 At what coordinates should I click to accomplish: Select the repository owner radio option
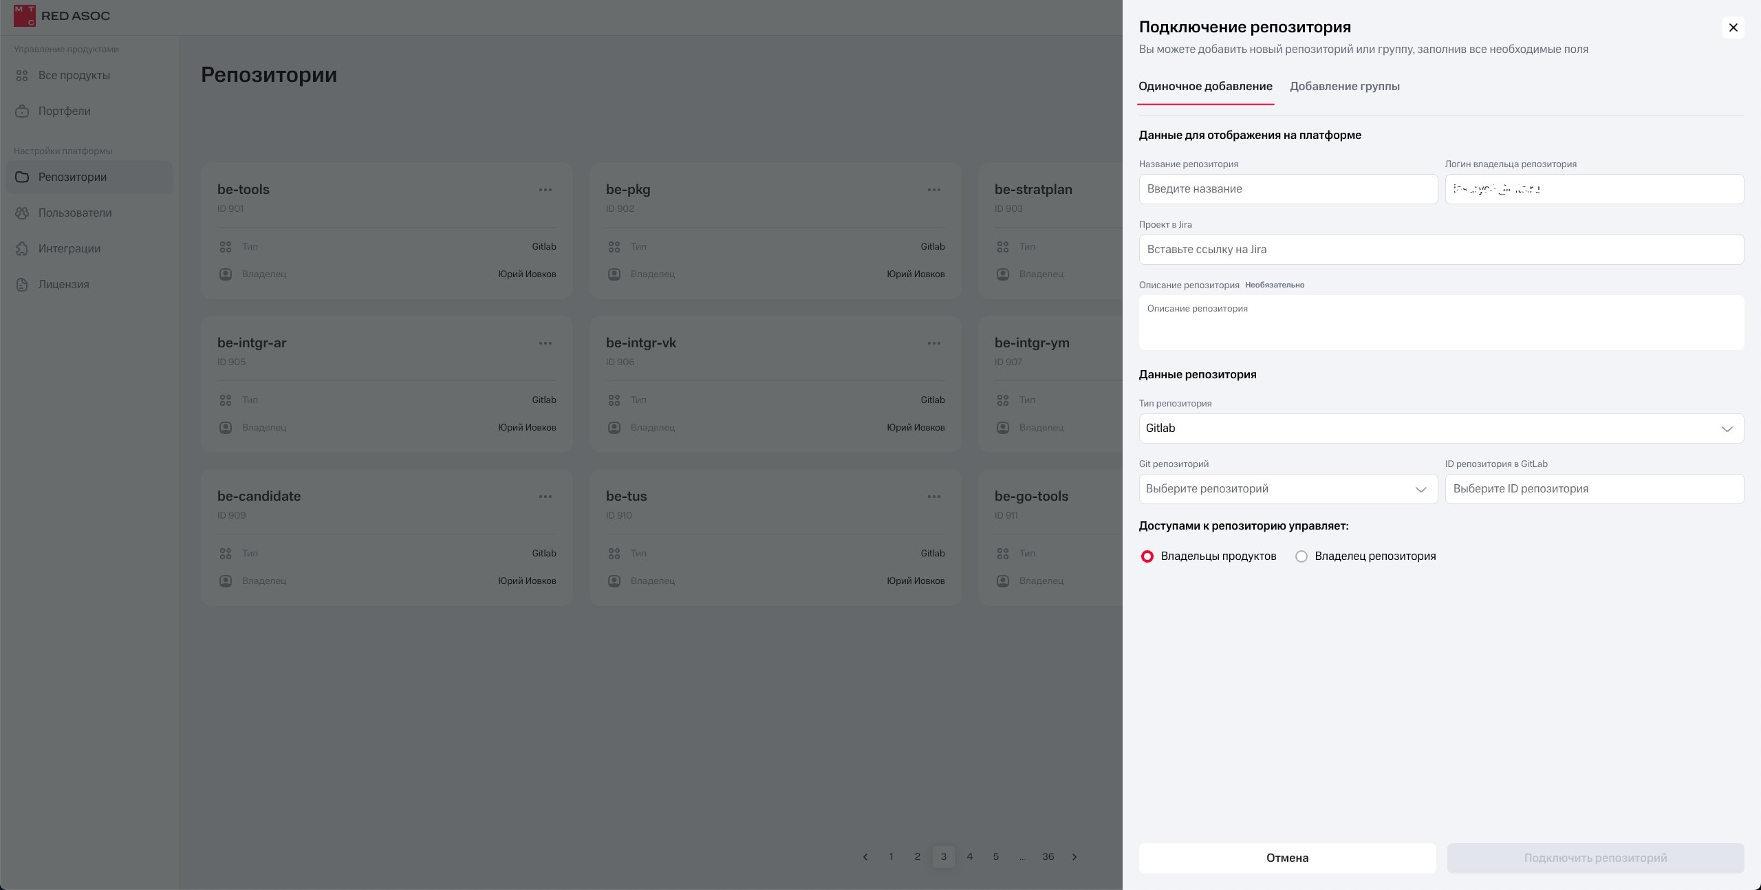(1301, 556)
